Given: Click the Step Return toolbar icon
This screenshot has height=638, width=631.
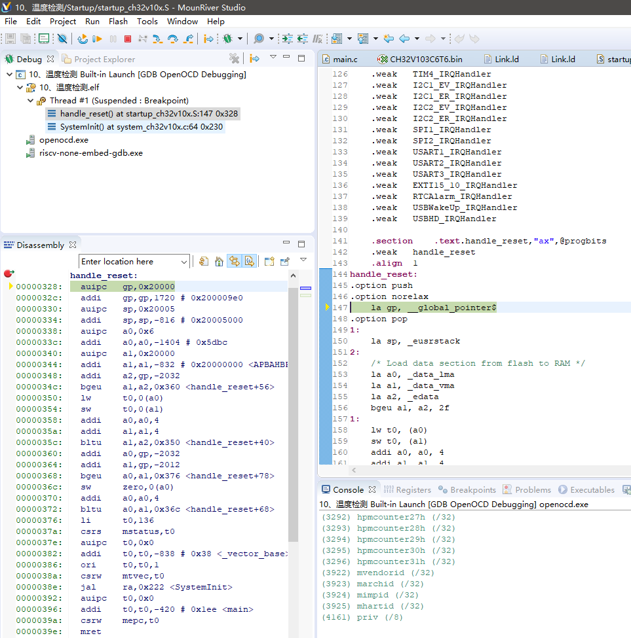Looking at the screenshot, I should (189, 39).
